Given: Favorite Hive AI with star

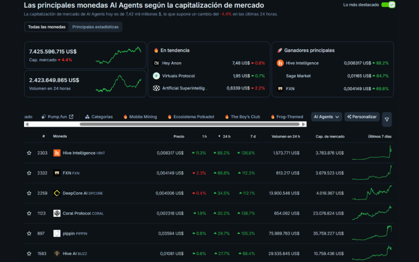Looking at the screenshot, I should [29, 253].
